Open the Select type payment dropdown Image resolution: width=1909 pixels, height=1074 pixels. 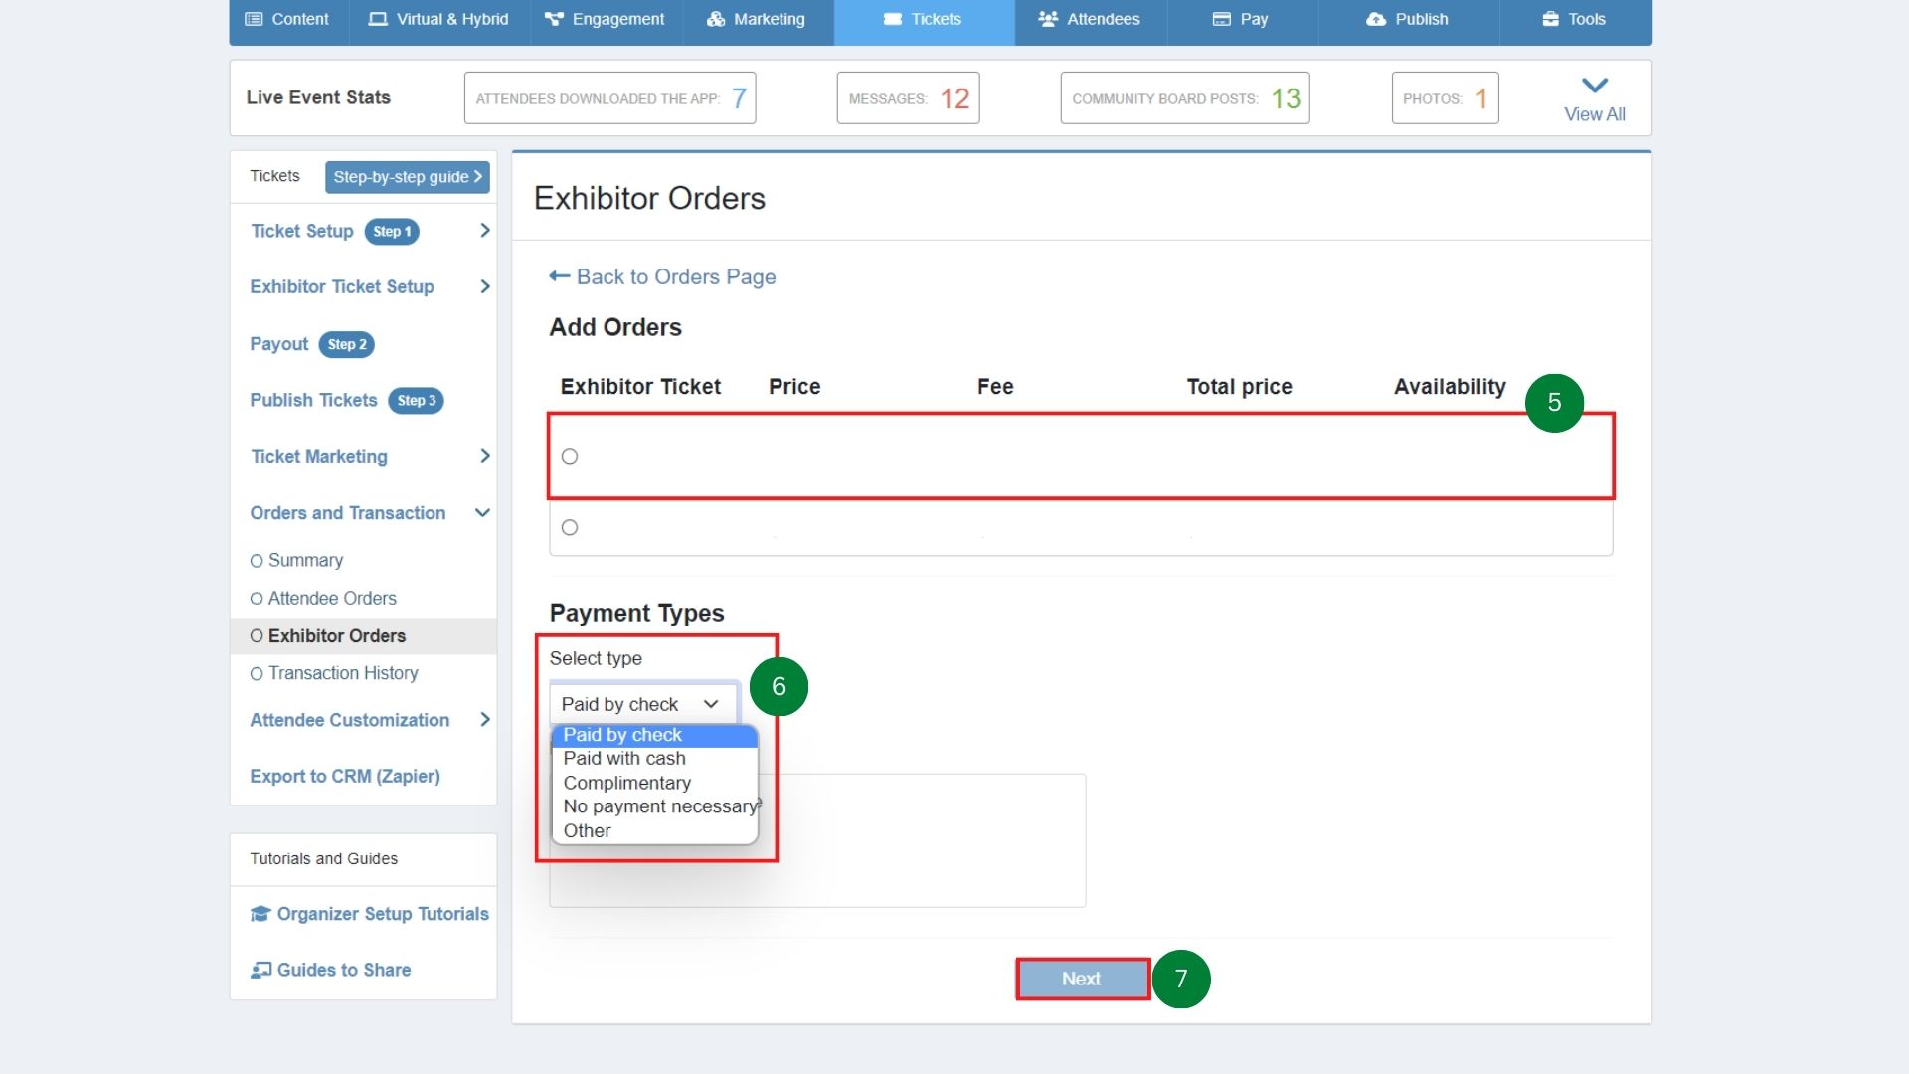coord(642,704)
